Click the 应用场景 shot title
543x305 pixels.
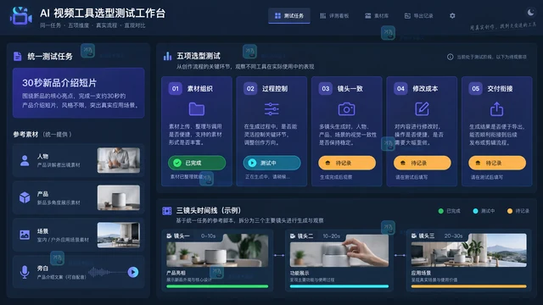(421, 273)
